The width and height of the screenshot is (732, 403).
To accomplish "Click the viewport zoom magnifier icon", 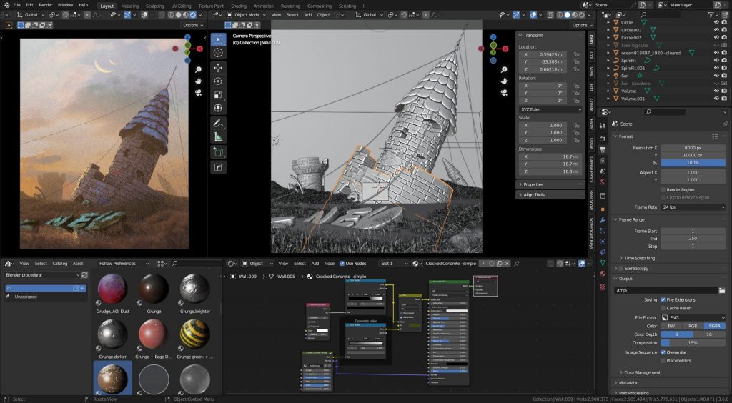I will (503, 69).
